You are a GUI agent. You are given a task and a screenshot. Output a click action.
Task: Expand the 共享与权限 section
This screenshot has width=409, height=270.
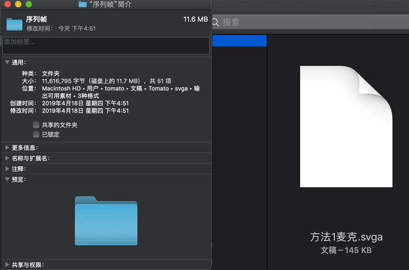[7, 265]
